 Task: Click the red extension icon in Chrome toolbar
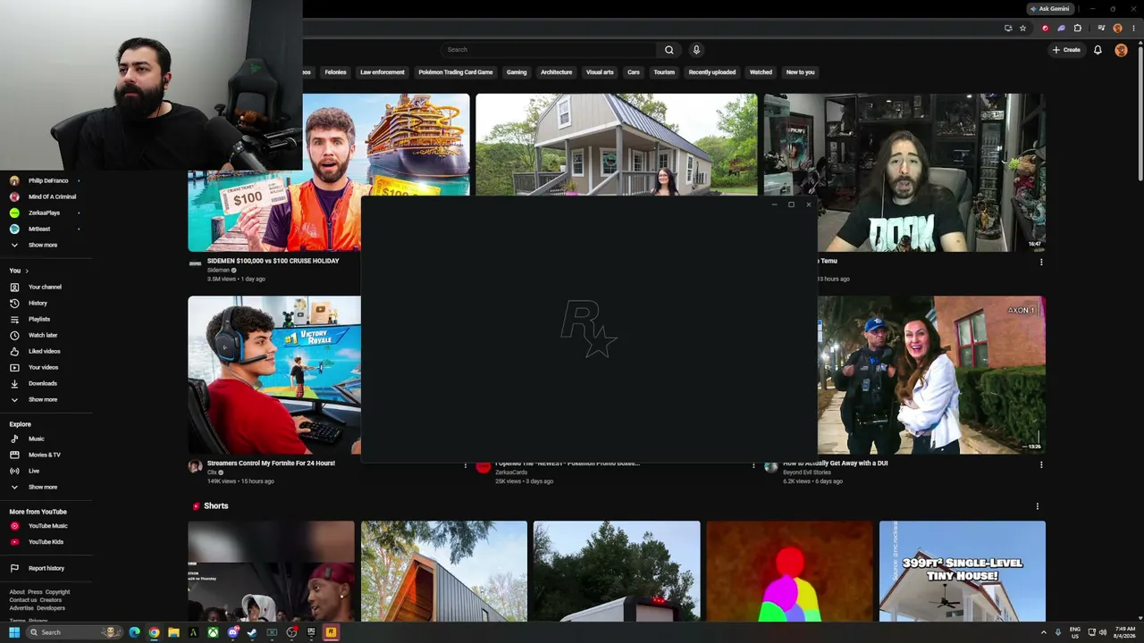(1045, 28)
